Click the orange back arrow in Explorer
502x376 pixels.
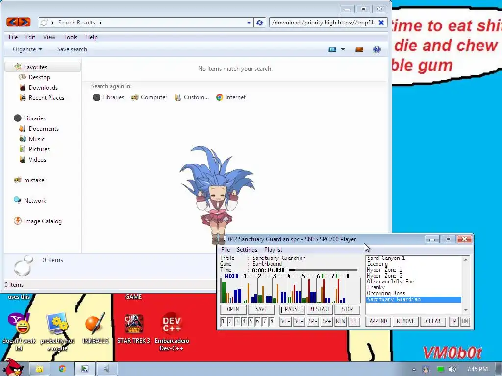[x=12, y=22]
